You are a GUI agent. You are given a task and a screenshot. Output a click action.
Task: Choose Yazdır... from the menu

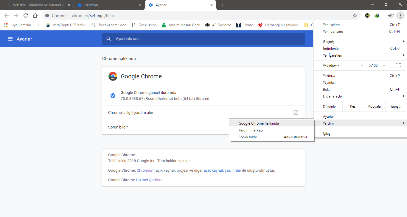click(360, 76)
